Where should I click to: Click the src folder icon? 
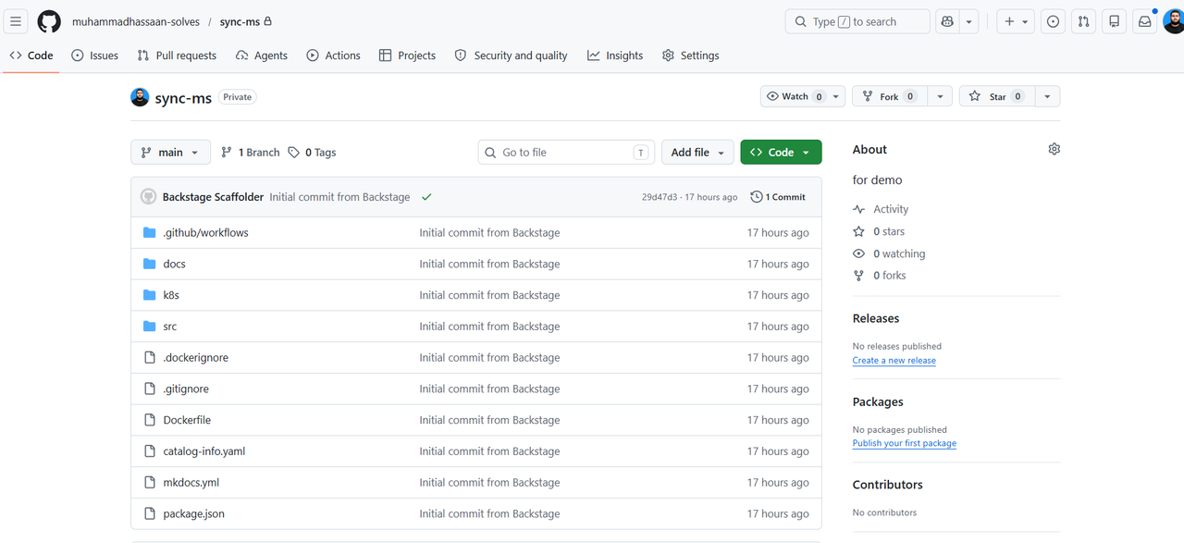pyautogui.click(x=150, y=327)
